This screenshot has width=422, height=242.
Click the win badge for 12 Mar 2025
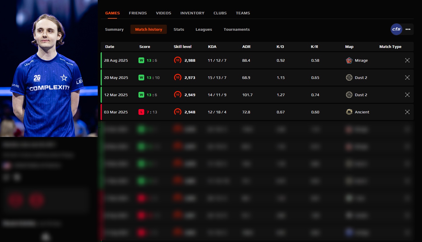141,95
